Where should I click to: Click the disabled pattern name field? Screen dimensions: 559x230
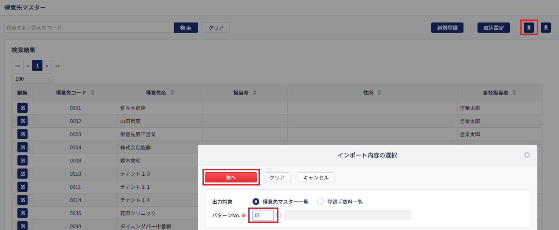point(348,215)
